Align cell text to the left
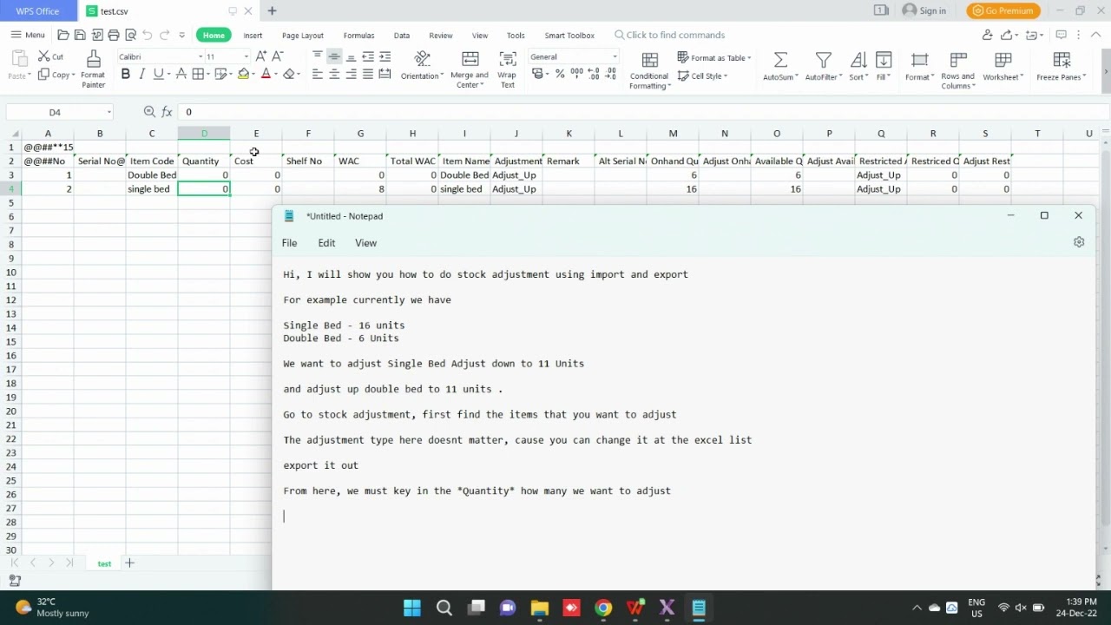The image size is (1111, 625). (x=317, y=75)
